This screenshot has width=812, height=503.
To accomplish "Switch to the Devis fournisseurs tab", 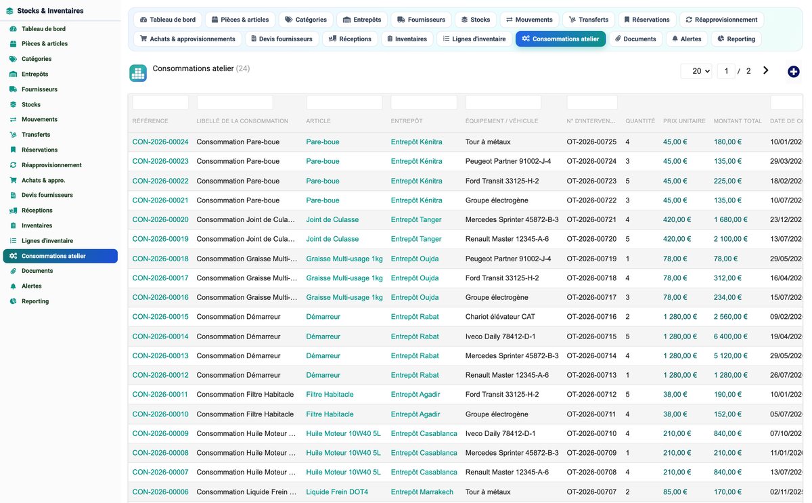I will tap(281, 39).
